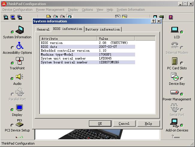This screenshot has height=147, width=195.
Task: Click the value 2.08 (7BETC7WW)
Action: pyautogui.click(x=113, y=43)
